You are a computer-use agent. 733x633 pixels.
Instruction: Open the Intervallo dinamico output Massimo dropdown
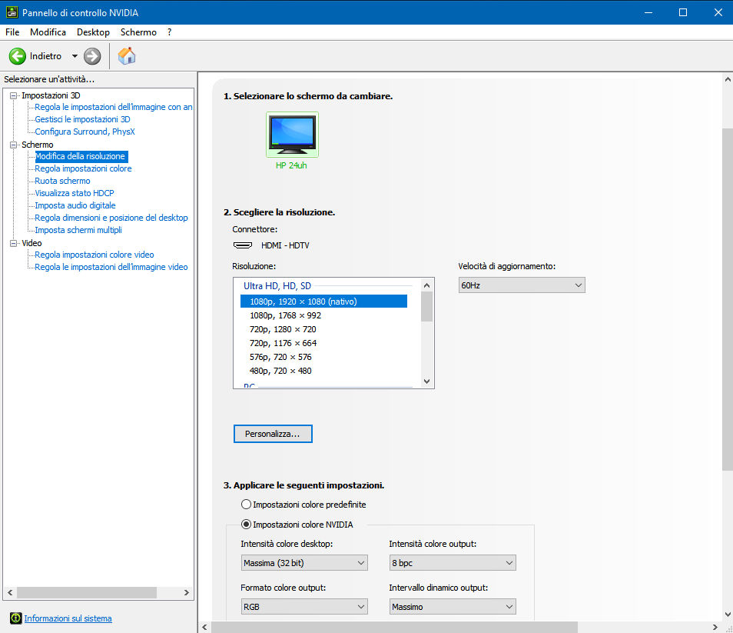[453, 607]
